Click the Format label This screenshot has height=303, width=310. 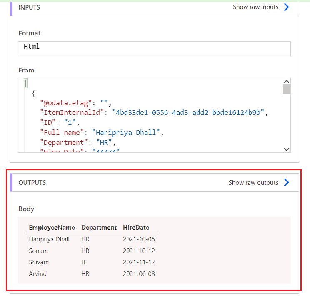(x=30, y=33)
